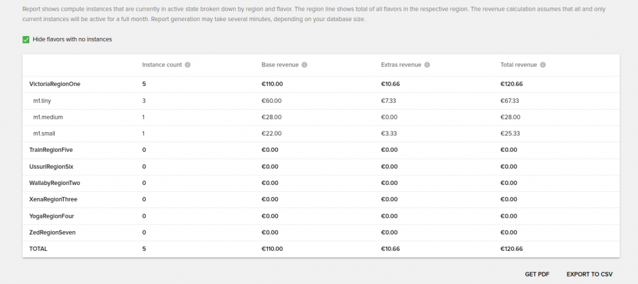The width and height of the screenshot is (638, 284).
Task: Click EXPORT TO CSV button
Action: point(589,274)
